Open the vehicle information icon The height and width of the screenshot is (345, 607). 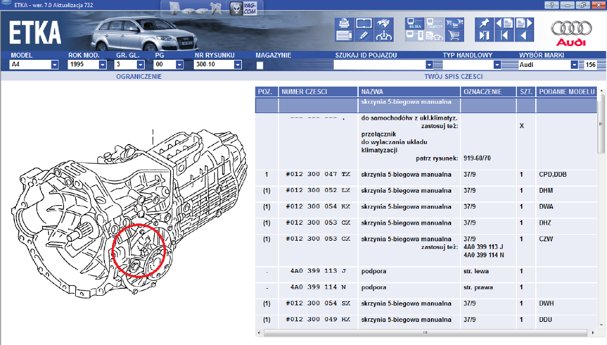(384, 36)
